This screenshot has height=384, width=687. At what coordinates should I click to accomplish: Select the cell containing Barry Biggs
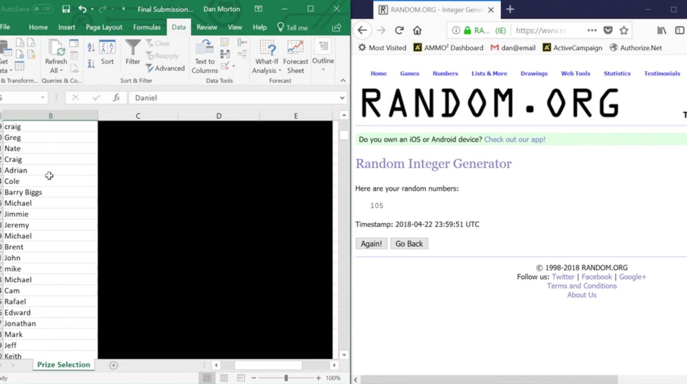50,192
